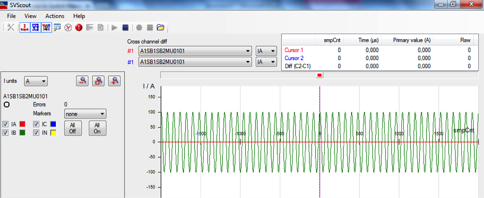
Task: Click the red exclamation error icon
Action: point(79,28)
